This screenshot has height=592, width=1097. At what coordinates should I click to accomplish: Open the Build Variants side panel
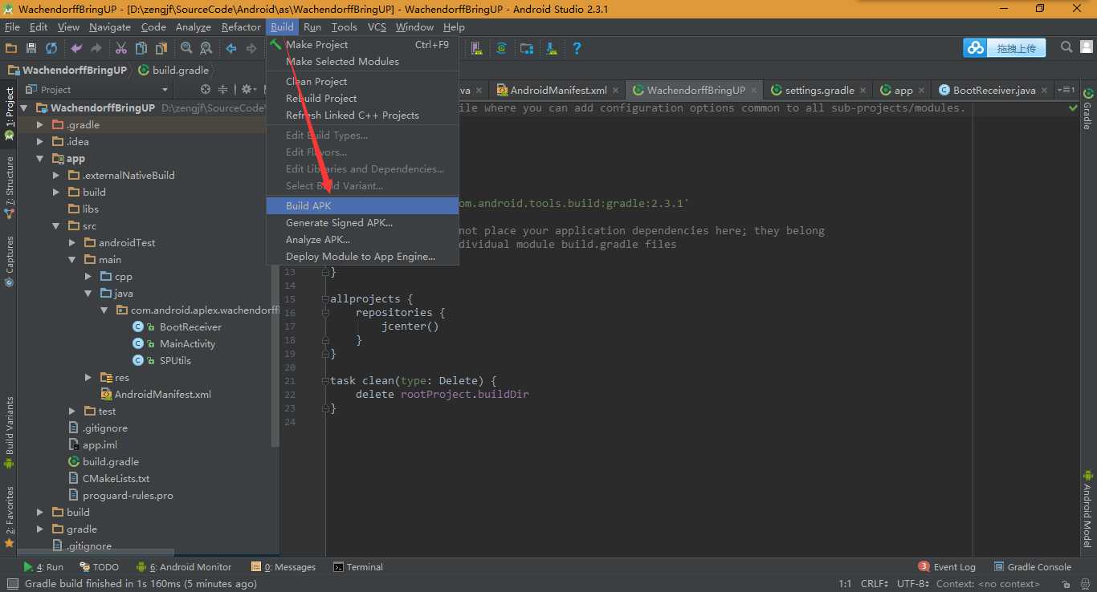pyautogui.click(x=10, y=432)
